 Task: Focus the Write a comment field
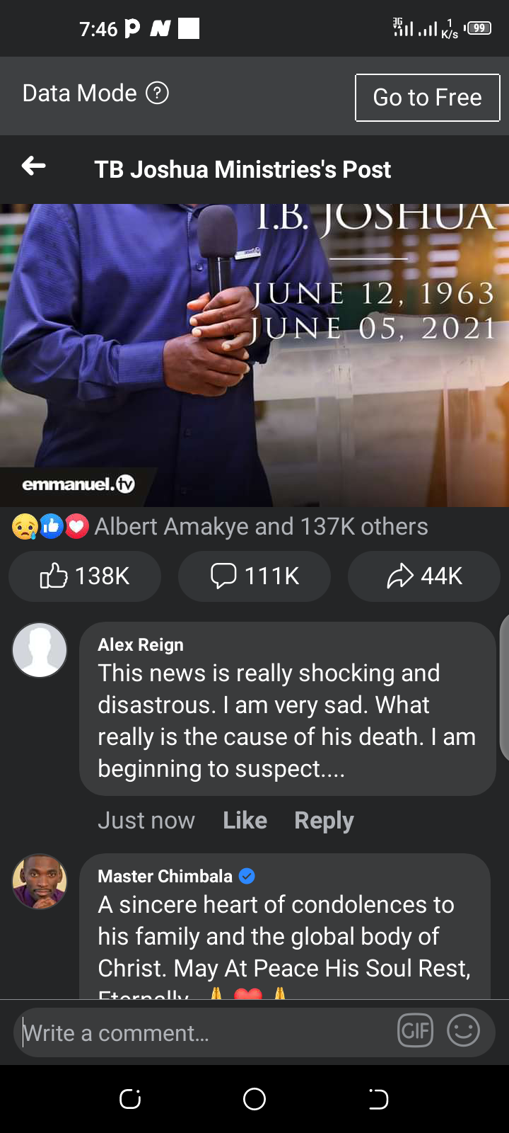[205, 1032]
